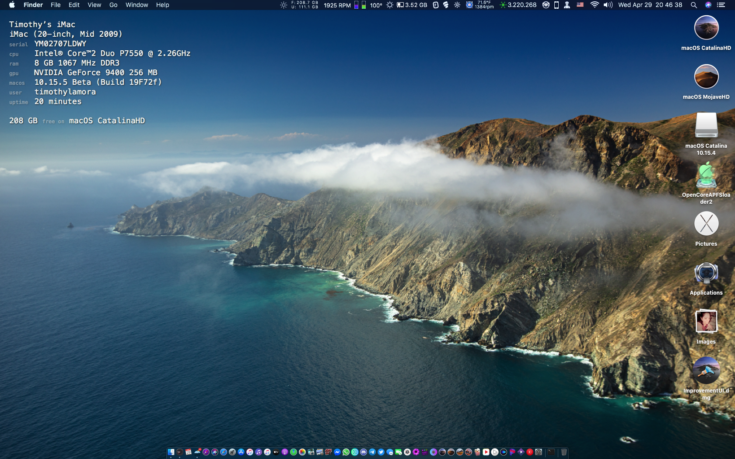Select the ImprovementUI.dmg file on desktop
The height and width of the screenshot is (459, 735).
(706, 371)
